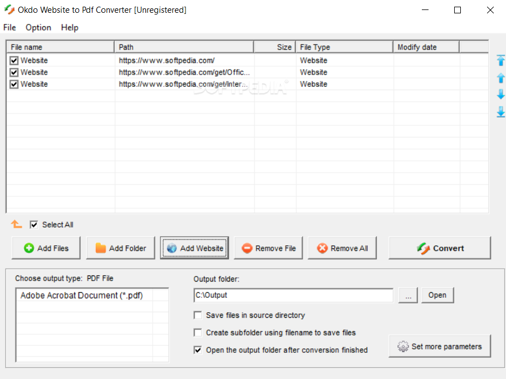Click the move-to-top arrow icon

click(x=500, y=60)
